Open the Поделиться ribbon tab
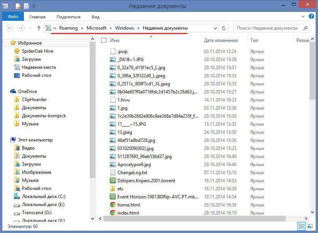 [69, 17]
